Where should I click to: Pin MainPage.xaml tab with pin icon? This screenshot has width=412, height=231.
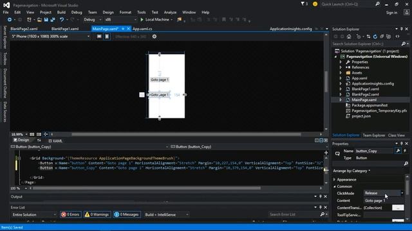point(123,29)
